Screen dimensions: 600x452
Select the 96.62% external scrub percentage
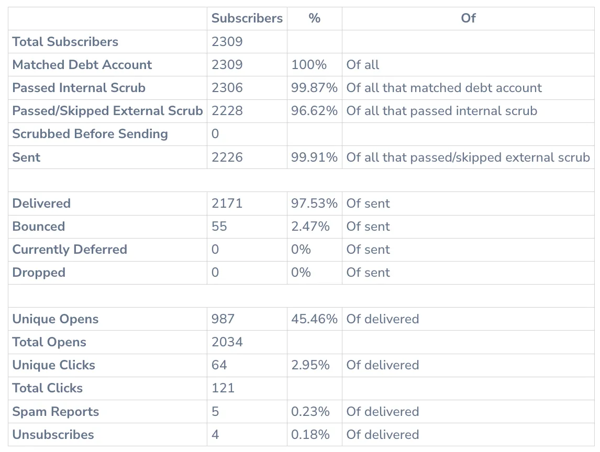314,111
